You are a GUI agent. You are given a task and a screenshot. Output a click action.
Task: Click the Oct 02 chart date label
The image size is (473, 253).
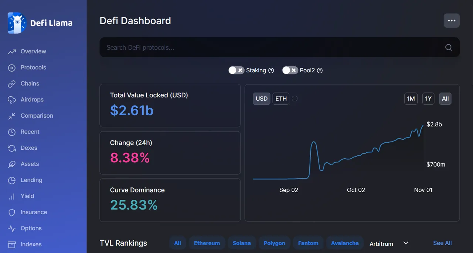click(356, 190)
